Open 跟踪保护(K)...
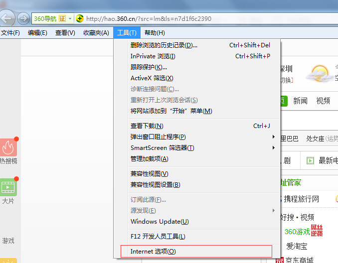338x263 pixels. tap(197, 67)
